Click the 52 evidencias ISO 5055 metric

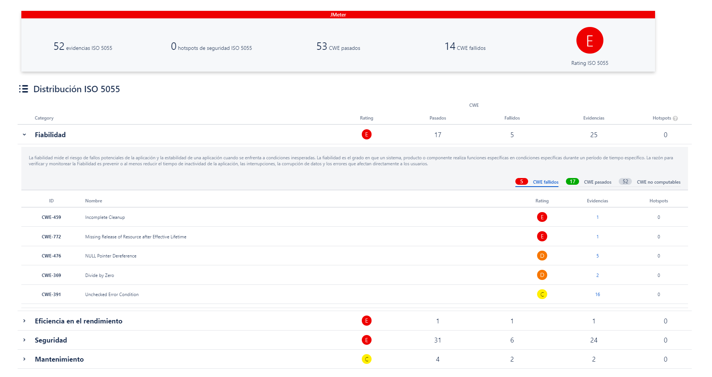pos(83,46)
